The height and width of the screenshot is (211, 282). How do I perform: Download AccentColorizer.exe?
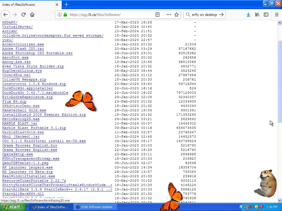pyautogui.click(x=23, y=44)
